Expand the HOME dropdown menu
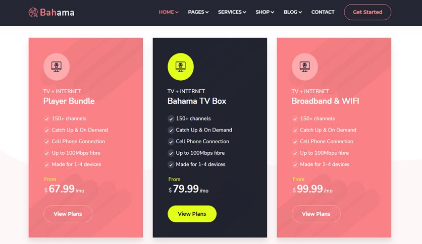This screenshot has width=422, height=244. click(x=169, y=12)
